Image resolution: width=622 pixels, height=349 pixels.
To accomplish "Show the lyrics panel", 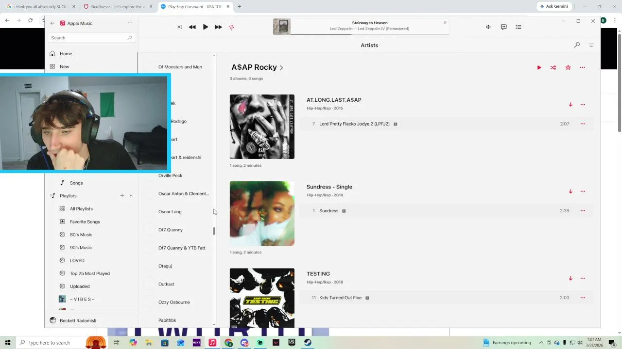I will [503, 27].
